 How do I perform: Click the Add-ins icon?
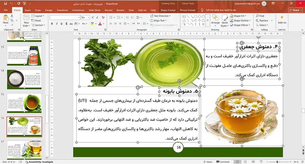click(282, 19)
